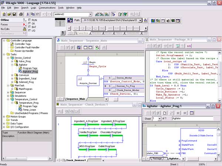
Task: Select Controller Tags in tree
Action: click(23, 44)
